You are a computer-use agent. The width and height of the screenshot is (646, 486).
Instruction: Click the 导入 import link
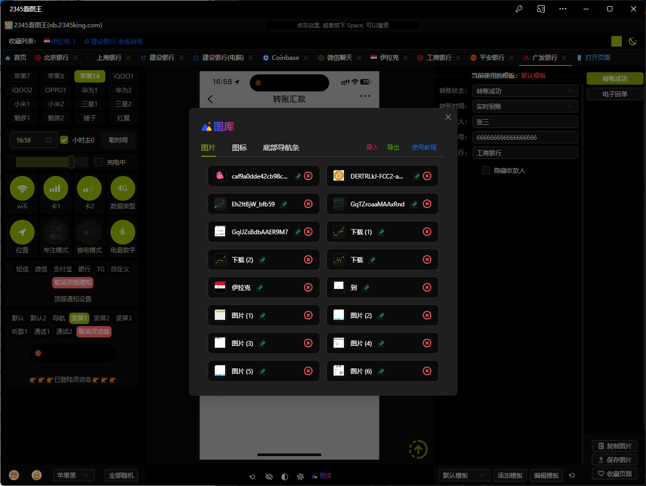coord(372,148)
